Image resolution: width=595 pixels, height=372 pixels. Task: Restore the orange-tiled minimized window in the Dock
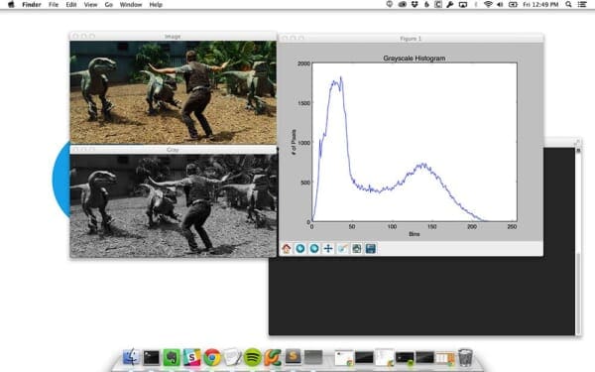click(x=445, y=357)
